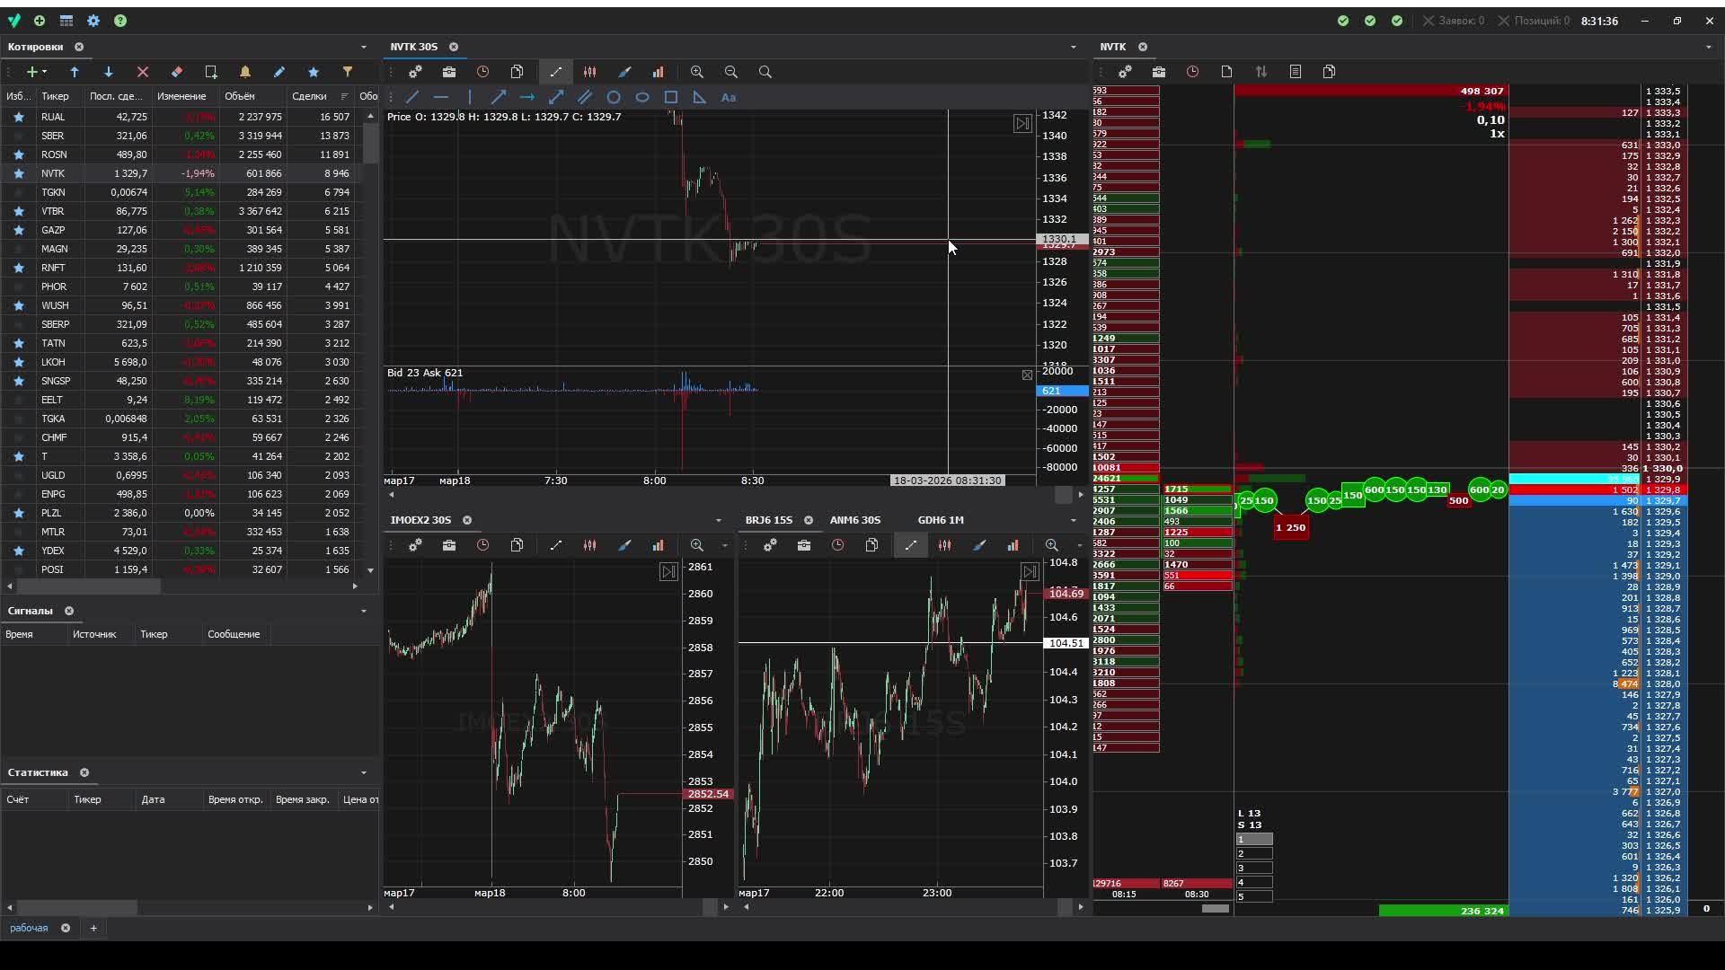
Task: Sort quotes by Объём column header
Action: 240,96
